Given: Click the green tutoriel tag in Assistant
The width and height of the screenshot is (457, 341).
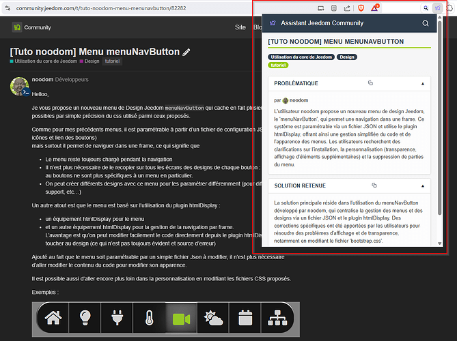Looking at the screenshot, I should click(x=279, y=65).
